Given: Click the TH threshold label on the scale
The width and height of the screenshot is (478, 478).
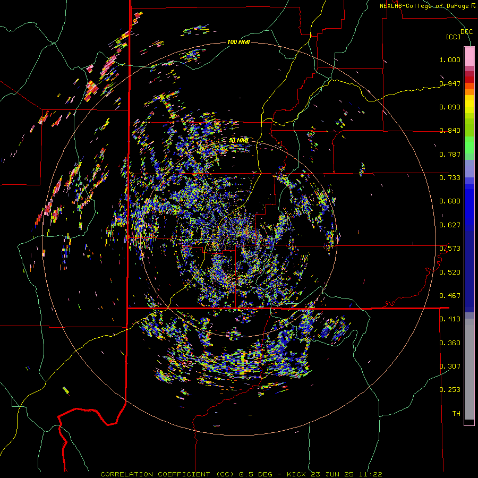Looking at the screenshot, I should point(456,414).
